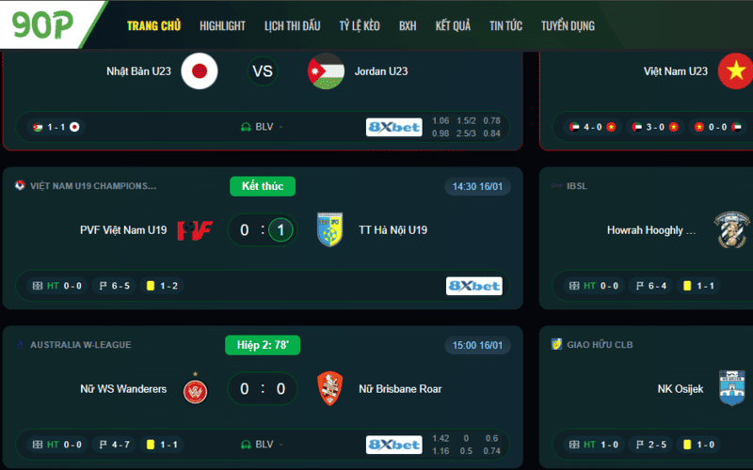753x470 pixels.
Task: Click the WS Wanderers club badge
Action: [x=196, y=389]
